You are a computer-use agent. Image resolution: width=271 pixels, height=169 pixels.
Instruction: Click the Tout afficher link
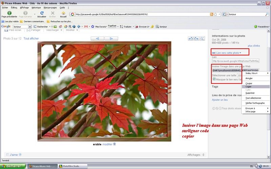tap(31, 39)
